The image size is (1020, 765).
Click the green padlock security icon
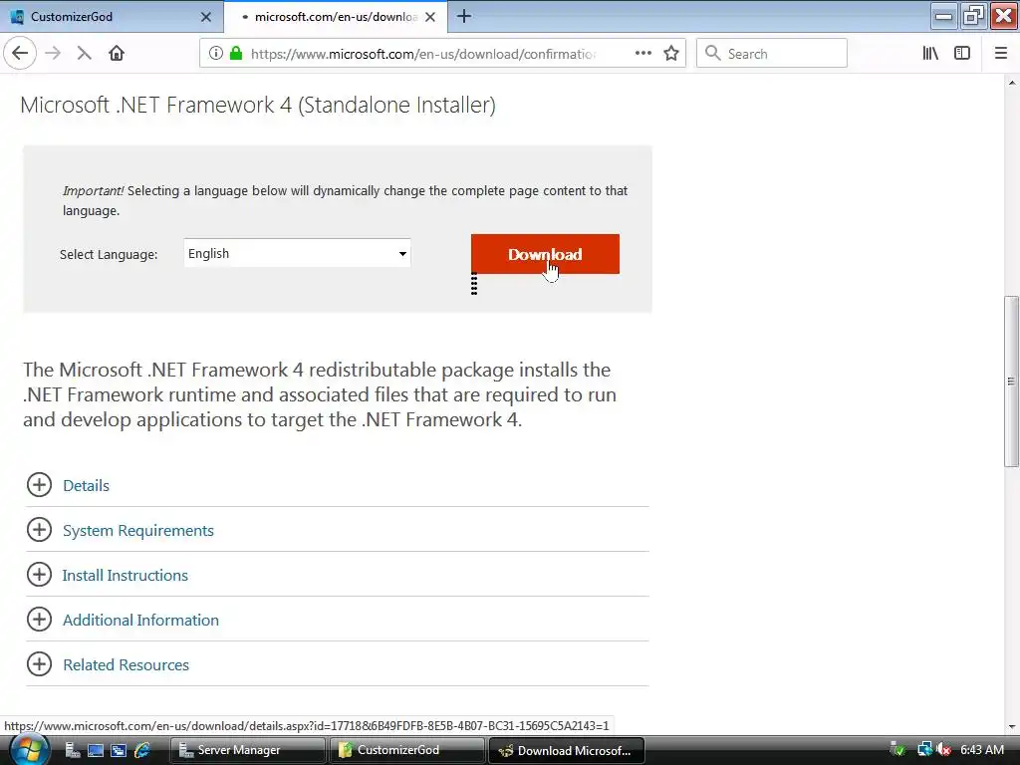(x=236, y=54)
